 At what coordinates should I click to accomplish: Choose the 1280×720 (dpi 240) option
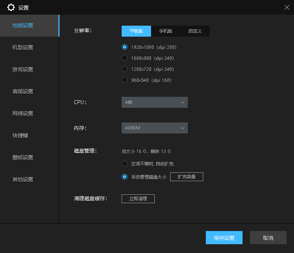125,69
